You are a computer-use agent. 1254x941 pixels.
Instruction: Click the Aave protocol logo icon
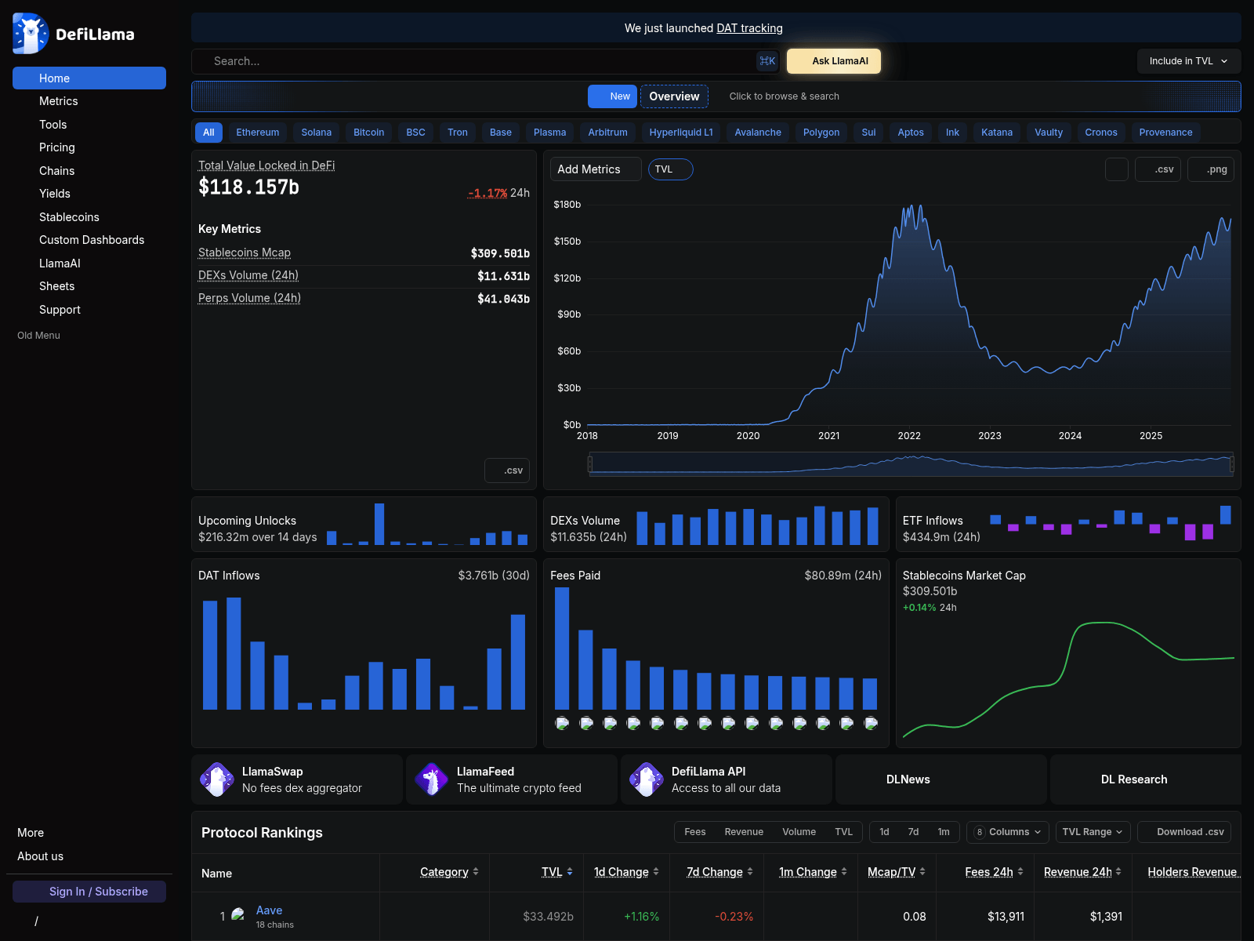coord(238,914)
